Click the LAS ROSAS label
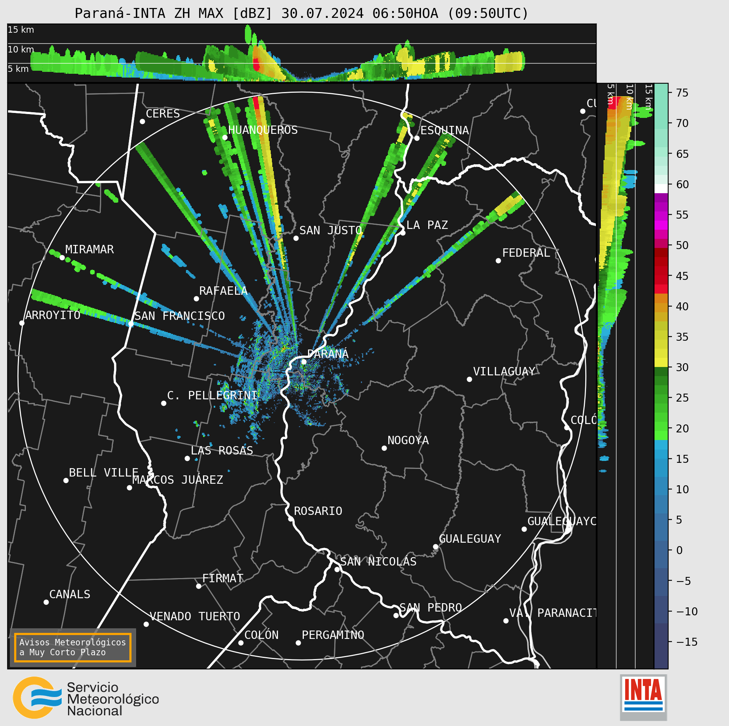Viewport: 729px width, 726px height. click(x=222, y=451)
